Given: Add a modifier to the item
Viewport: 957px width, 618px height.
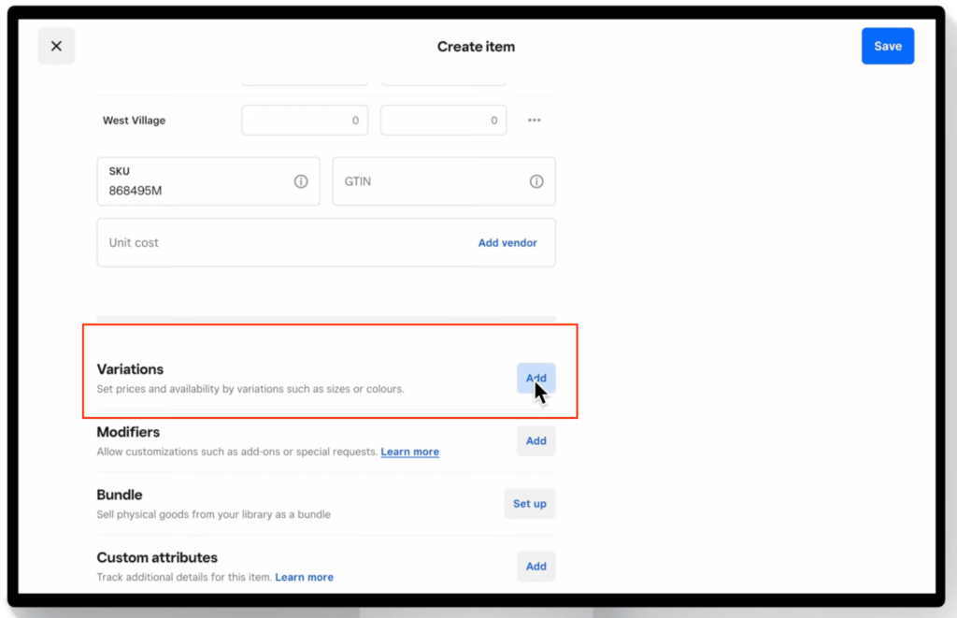Looking at the screenshot, I should pyautogui.click(x=536, y=440).
